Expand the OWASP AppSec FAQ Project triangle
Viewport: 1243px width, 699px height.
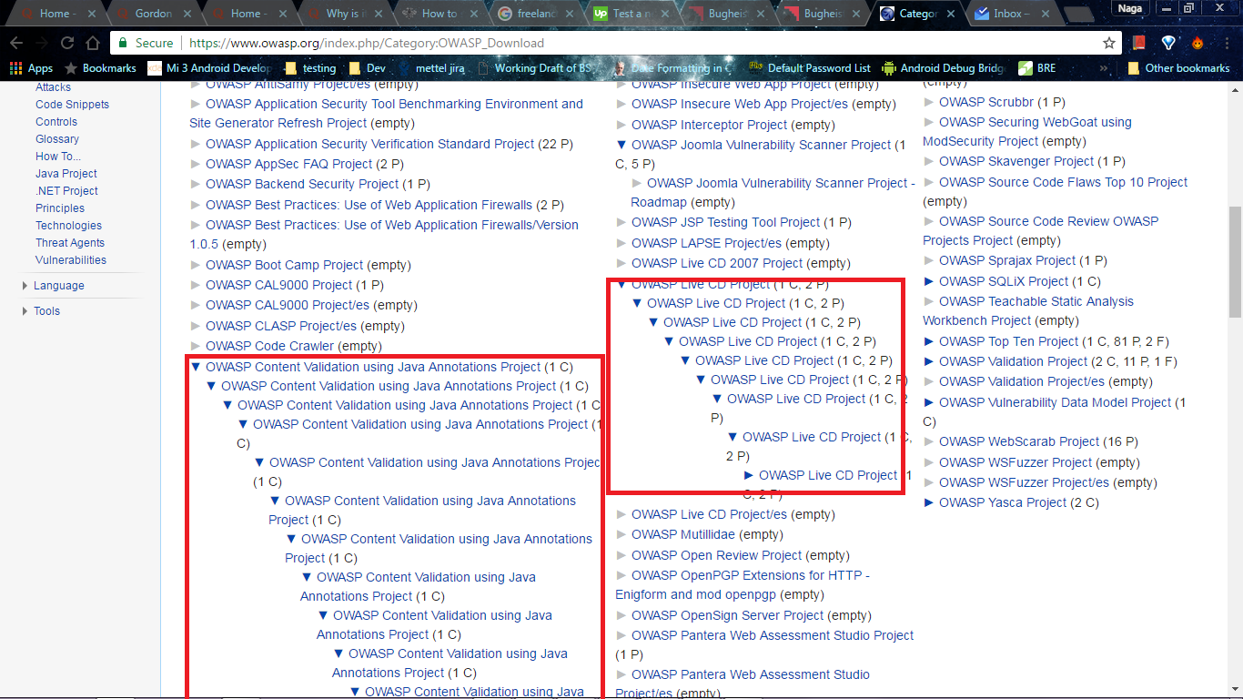196,164
